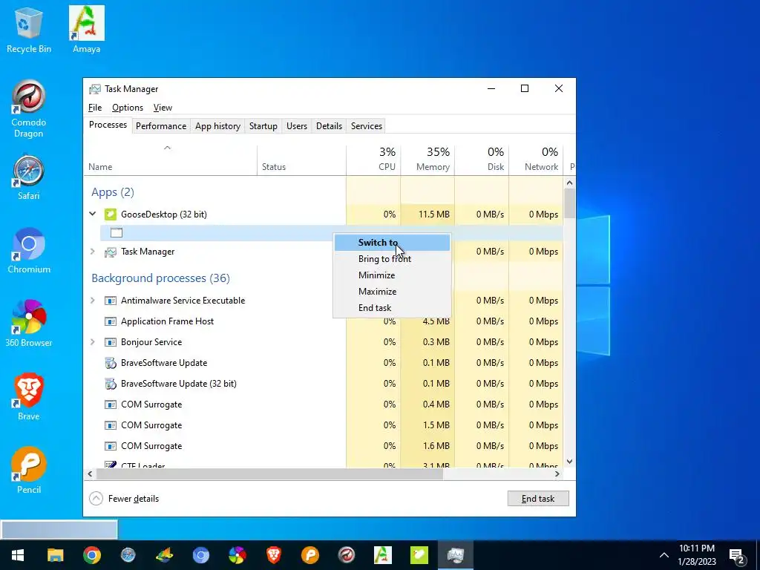Open the notification center icon
Screen dimensions: 760x570
tap(737, 556)
